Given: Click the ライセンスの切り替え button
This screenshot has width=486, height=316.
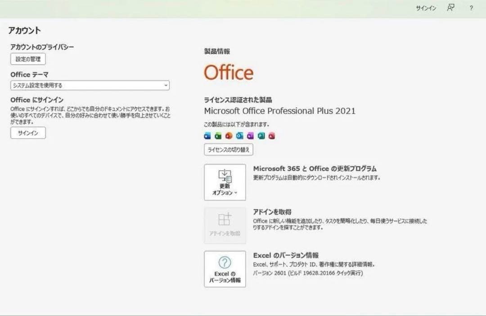Looking at the screenshot, I should coord(229,149).
